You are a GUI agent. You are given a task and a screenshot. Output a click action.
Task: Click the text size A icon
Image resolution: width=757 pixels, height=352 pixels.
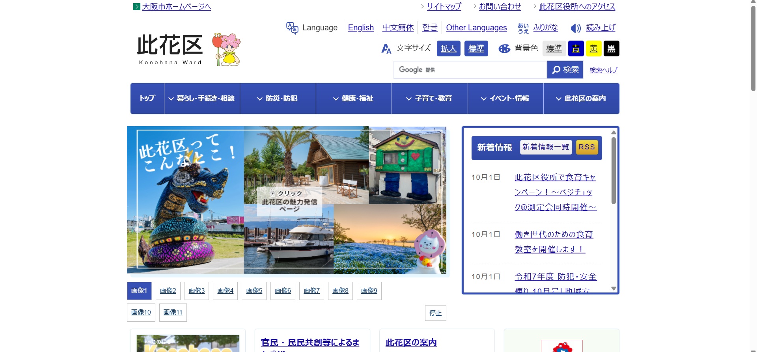[386, 48]
